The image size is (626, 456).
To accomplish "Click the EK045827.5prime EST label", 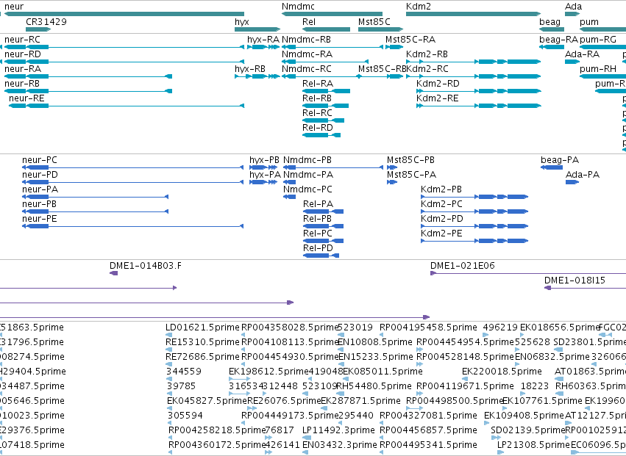I will pos(207,401).
